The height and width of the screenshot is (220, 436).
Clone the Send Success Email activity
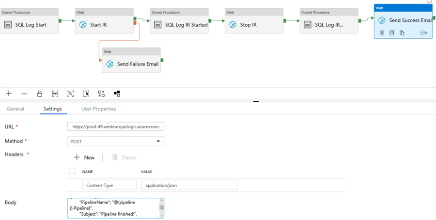point(402,33)
